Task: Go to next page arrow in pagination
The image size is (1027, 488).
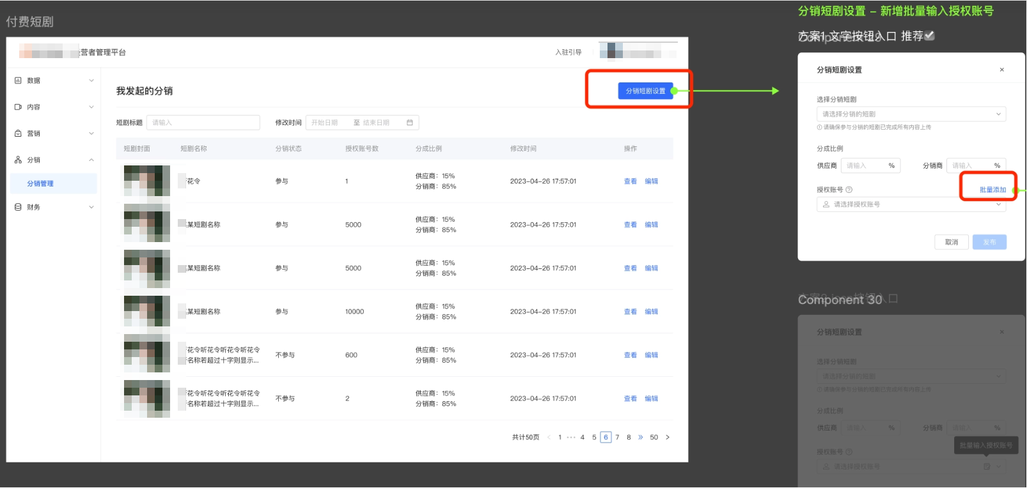Action: tap(668, 438)
